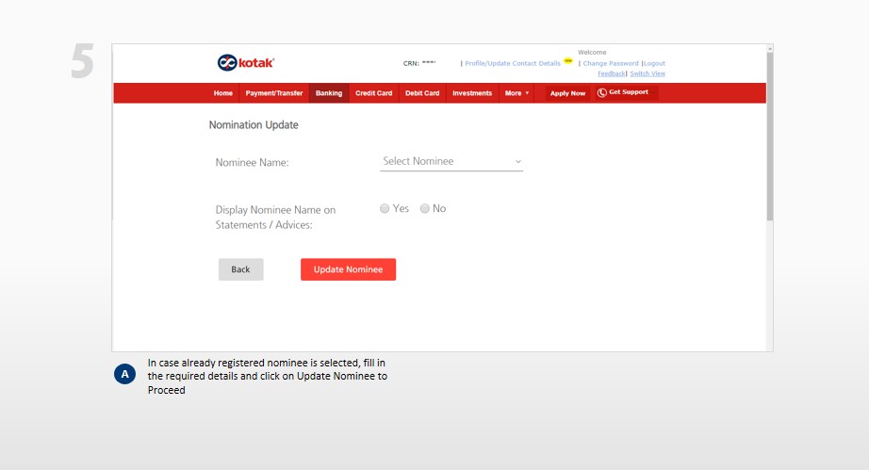Click the page vertical scrollbar
The image size is (869, 470).
click(770, 137)
